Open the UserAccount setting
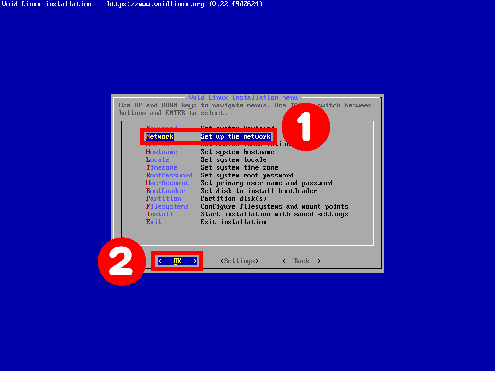Screen dimensions: 495x371 coord(167,183)
